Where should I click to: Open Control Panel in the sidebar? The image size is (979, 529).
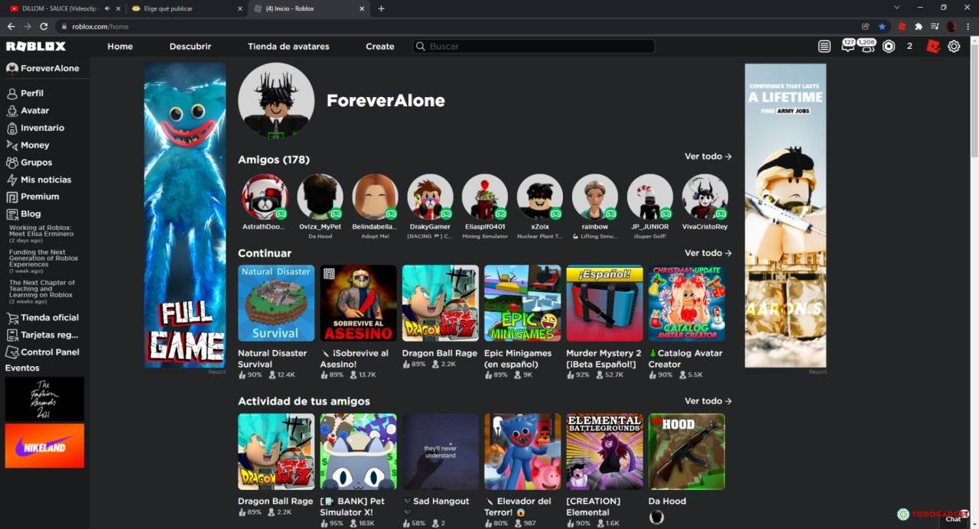point(45,352)
